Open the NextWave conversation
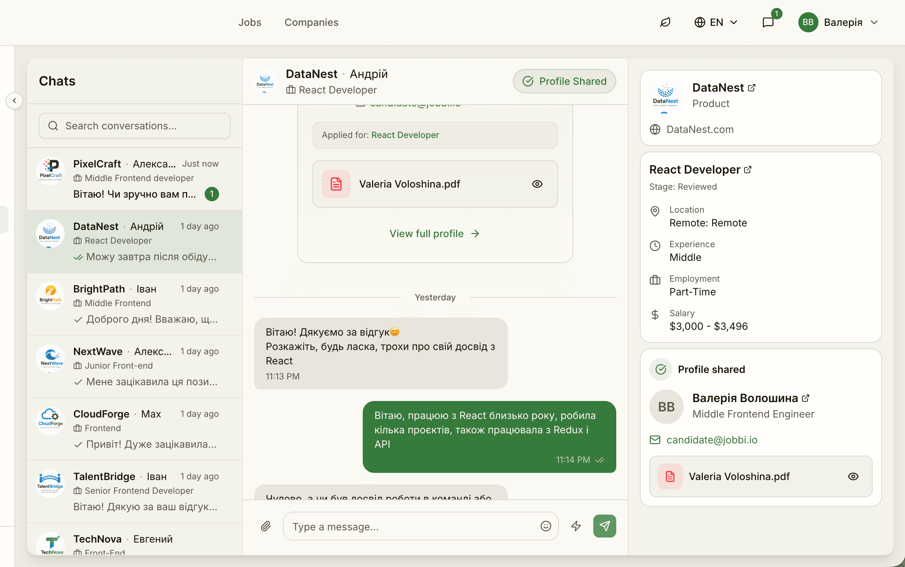 pos(135,367)
